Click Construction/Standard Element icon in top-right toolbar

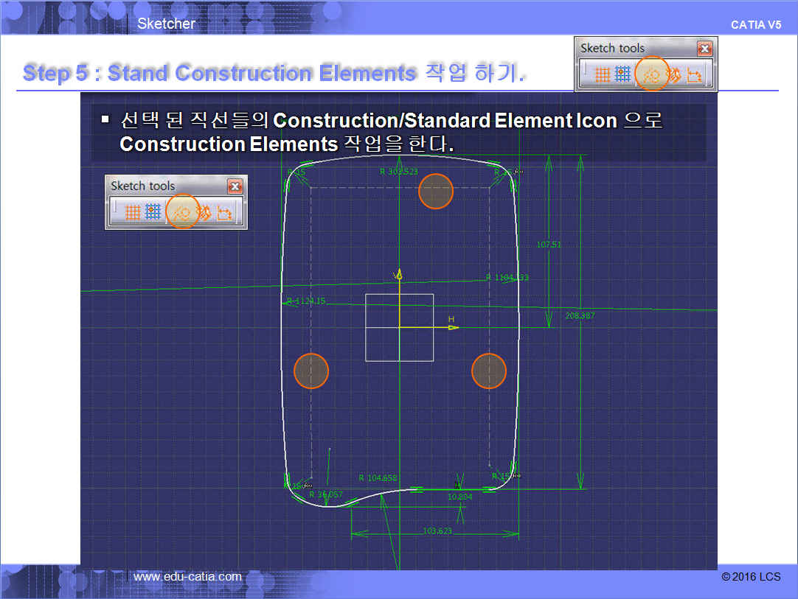click(651, 74)
